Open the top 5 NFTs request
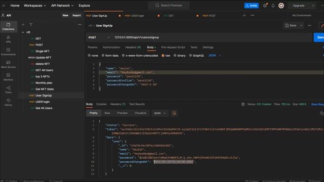324x182 pixels. point(43,76)
